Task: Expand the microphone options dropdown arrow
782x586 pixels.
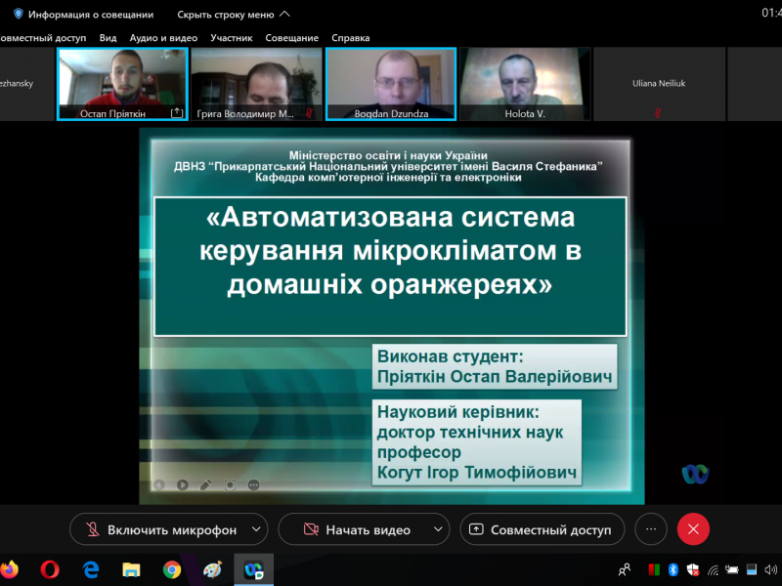Action: click(x=256, y=529)
